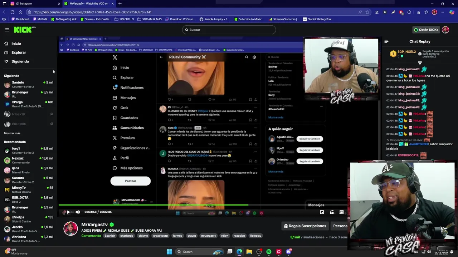Open the profile avatar menu

(445, 30)
